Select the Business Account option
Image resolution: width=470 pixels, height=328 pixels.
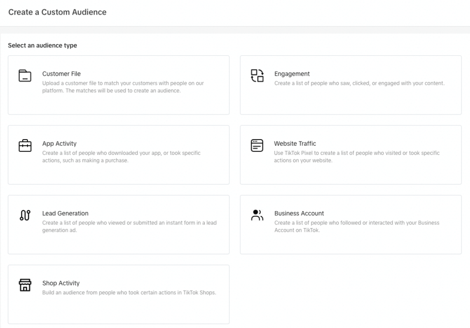[x=351, y=224]
